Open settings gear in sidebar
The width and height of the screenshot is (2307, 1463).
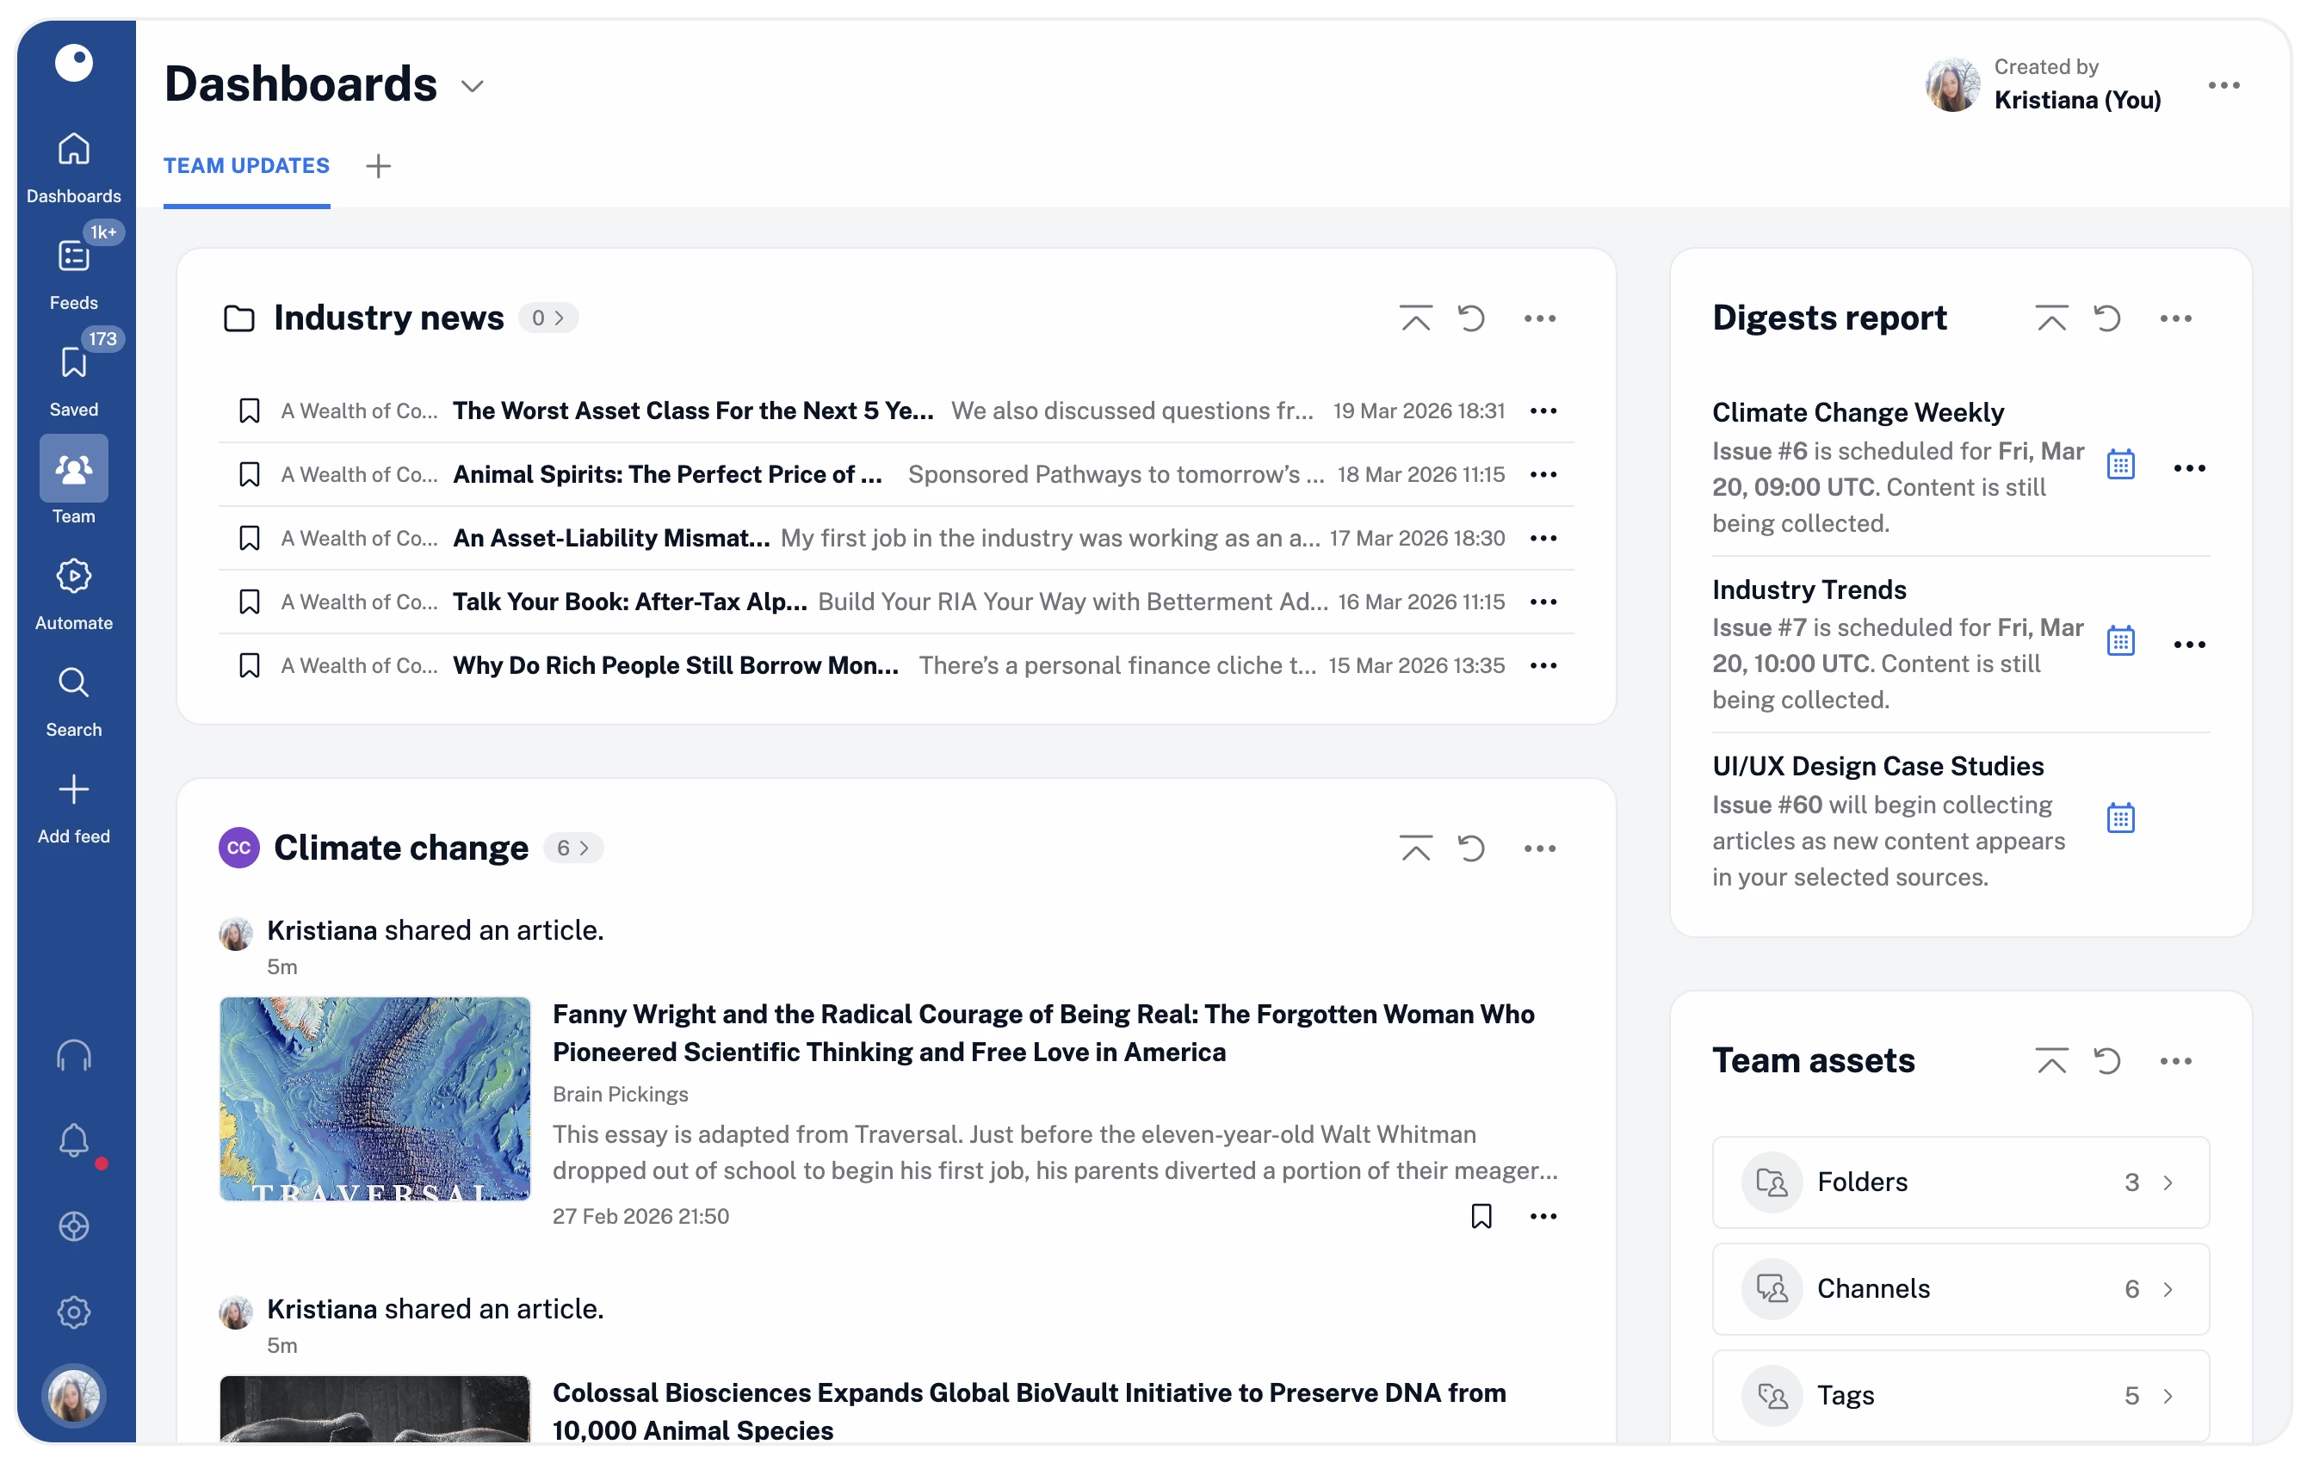(x=74, y=1312)
